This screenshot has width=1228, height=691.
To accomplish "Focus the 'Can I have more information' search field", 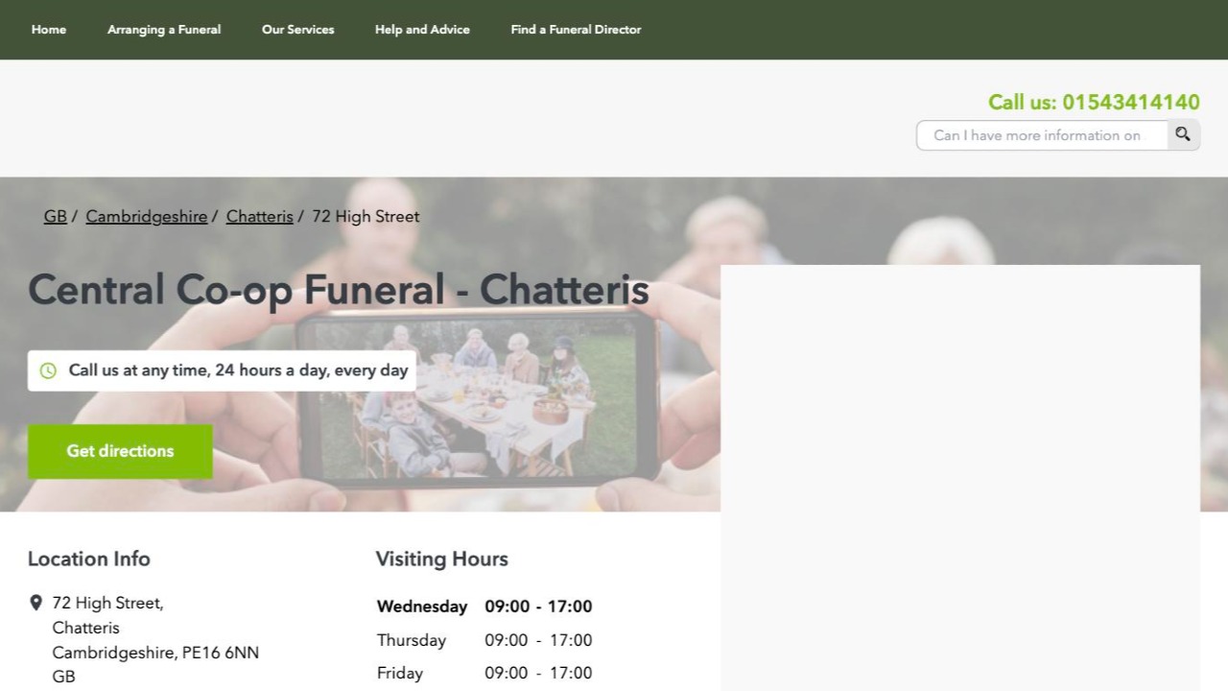I will tap(1042, 135).
